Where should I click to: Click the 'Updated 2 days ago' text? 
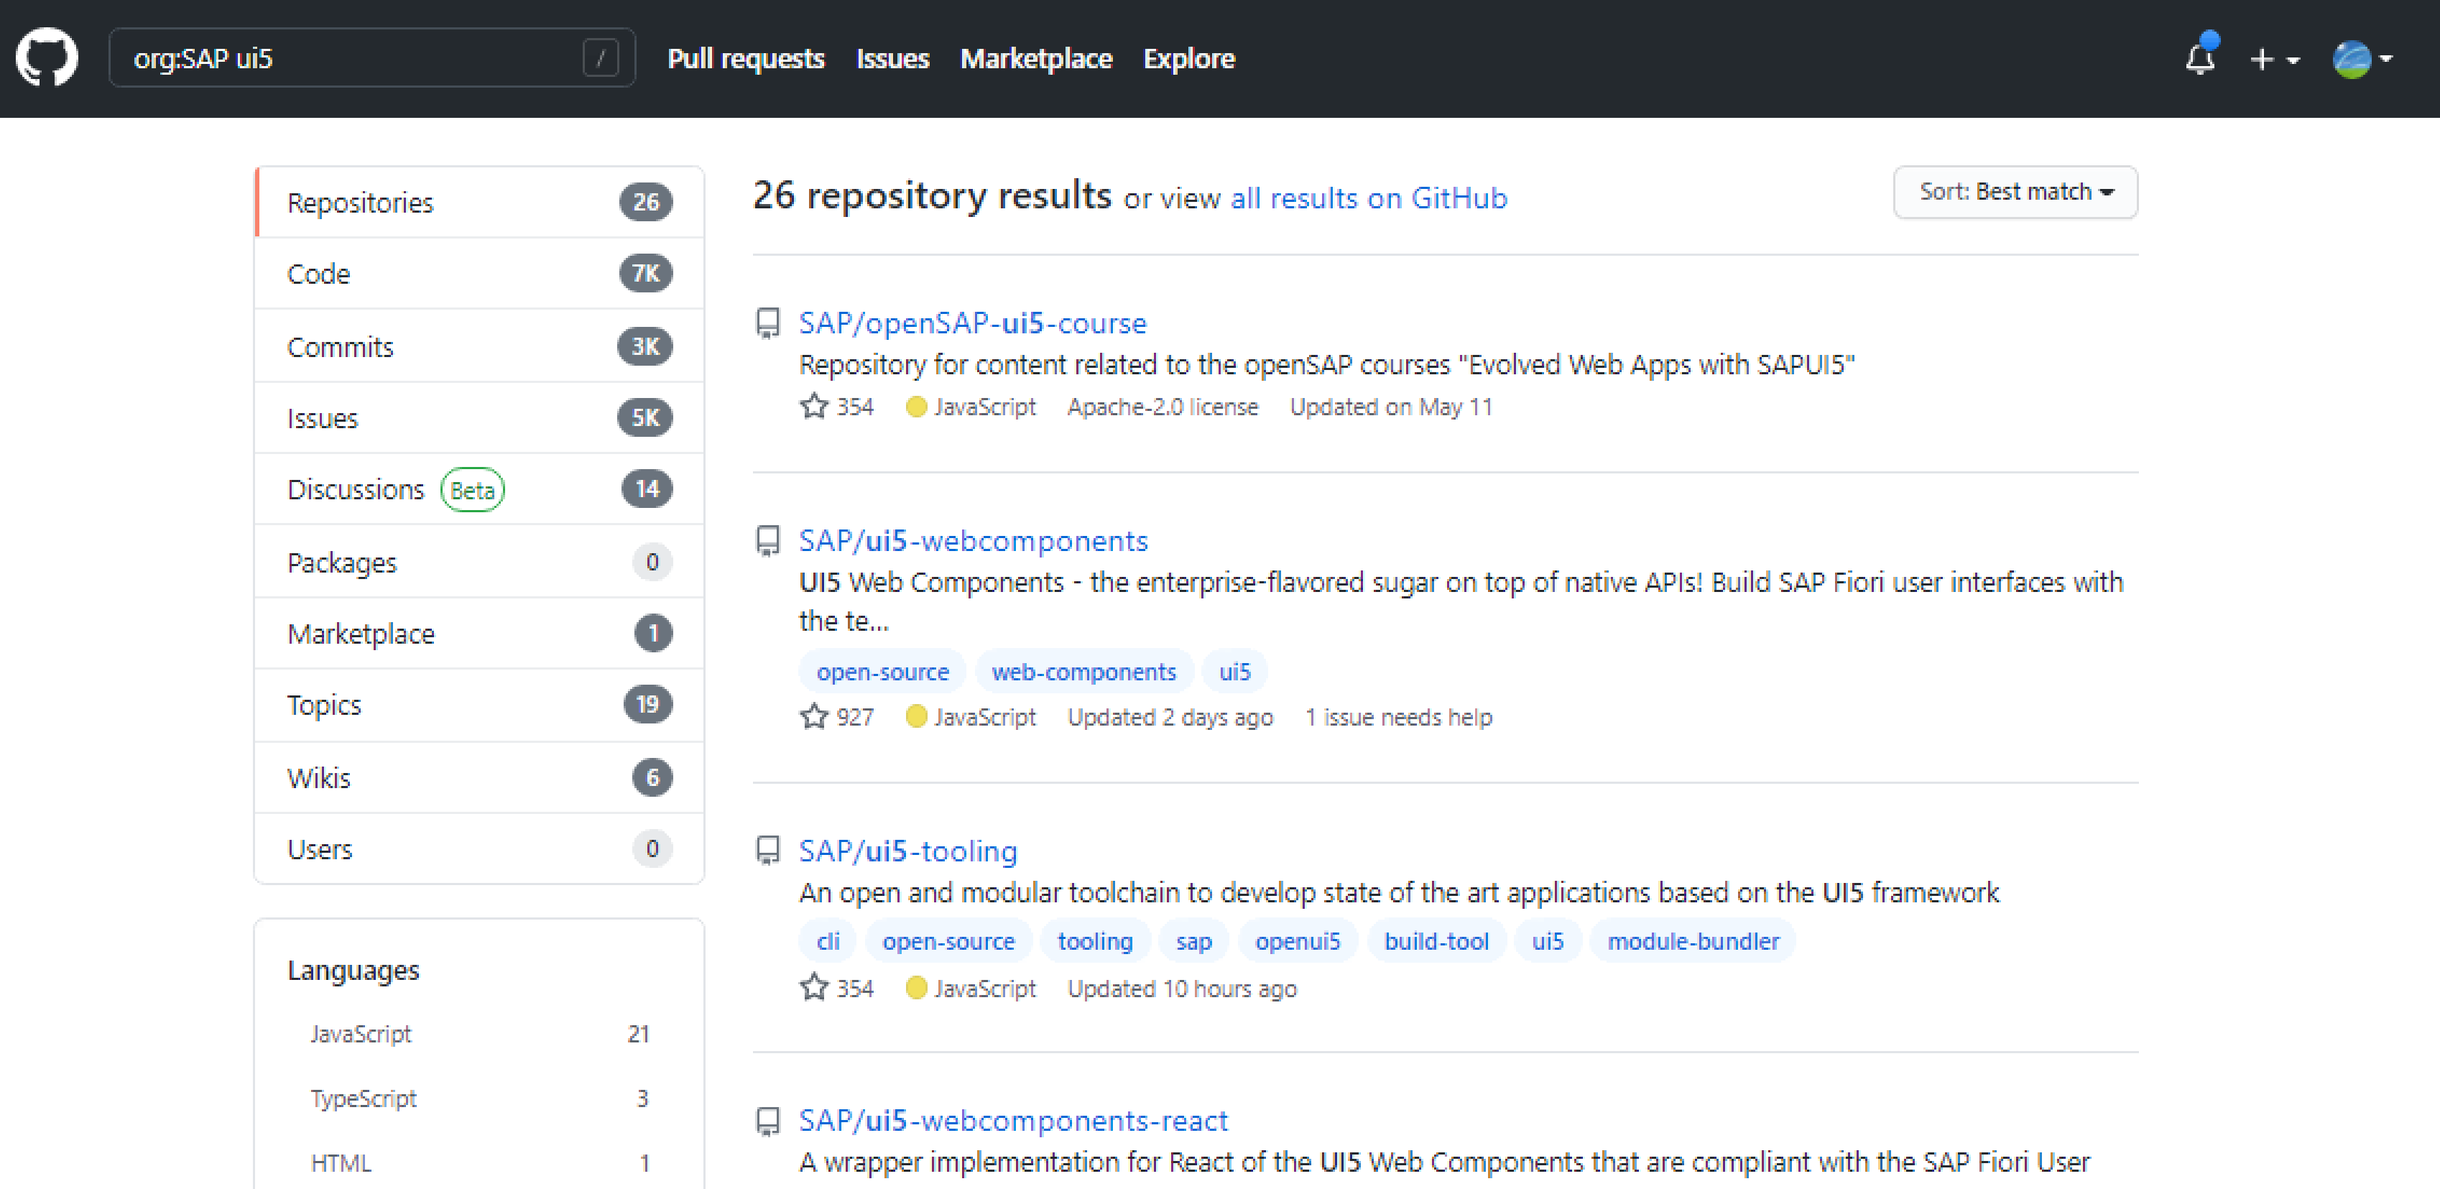(1170, 717)
